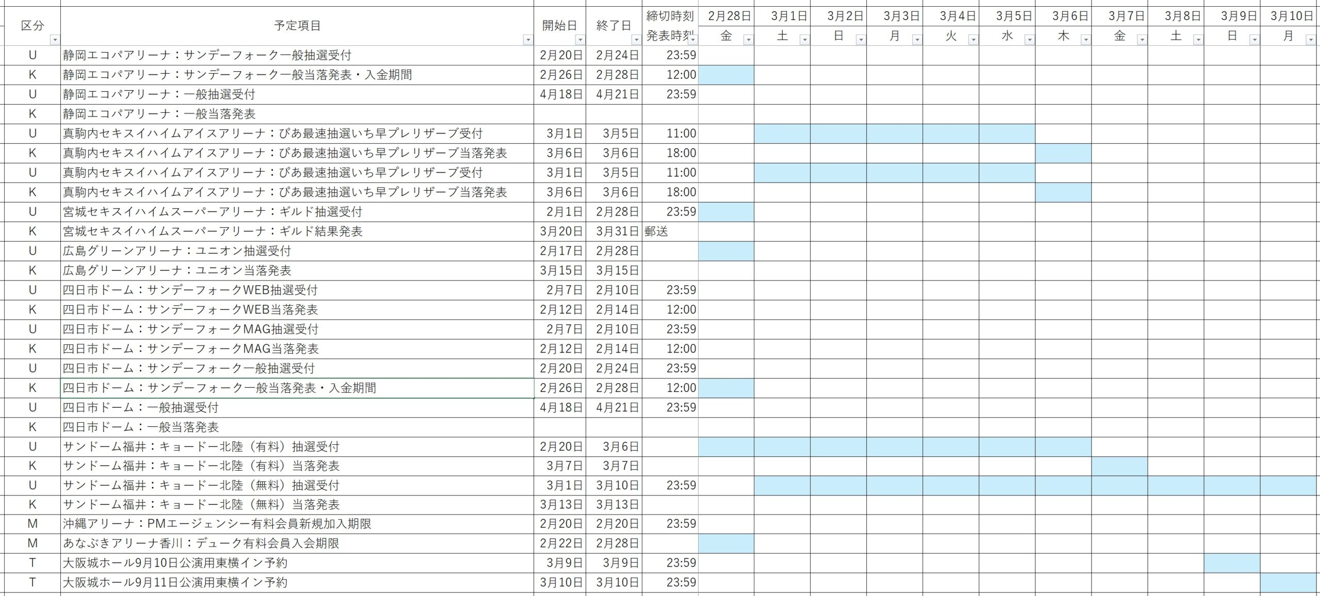The height and width of the screenshot is (596, 1320).
Task: Open filter dropdown under 3月3日 column
Action: 917,40
